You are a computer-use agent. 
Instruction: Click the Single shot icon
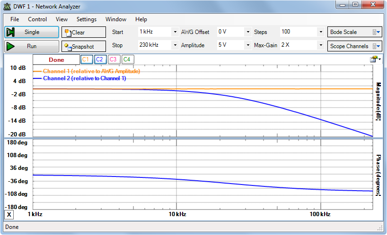click(x=10, y=32)
